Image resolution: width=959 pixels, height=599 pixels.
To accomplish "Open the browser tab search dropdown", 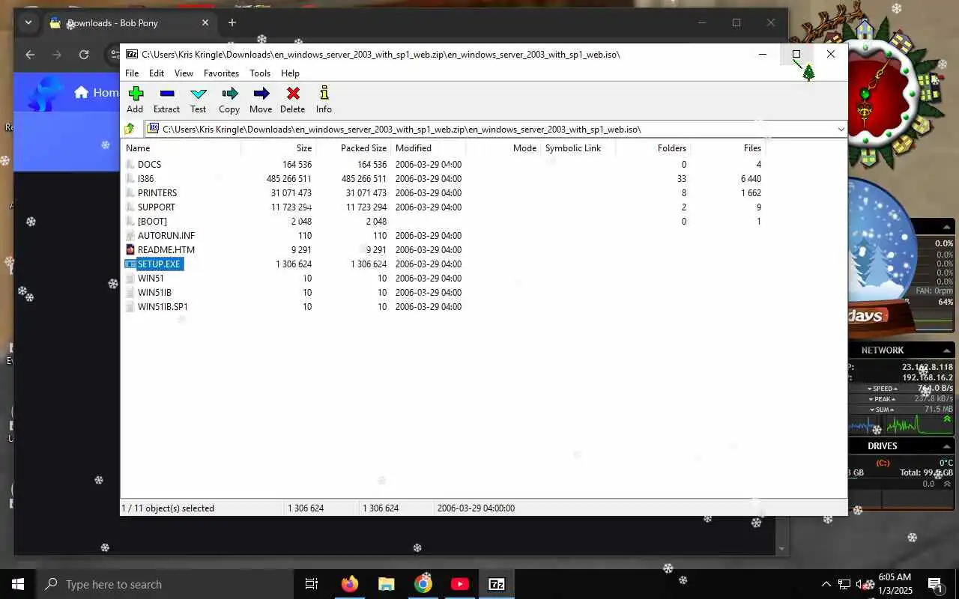I will tap(28, 22).
